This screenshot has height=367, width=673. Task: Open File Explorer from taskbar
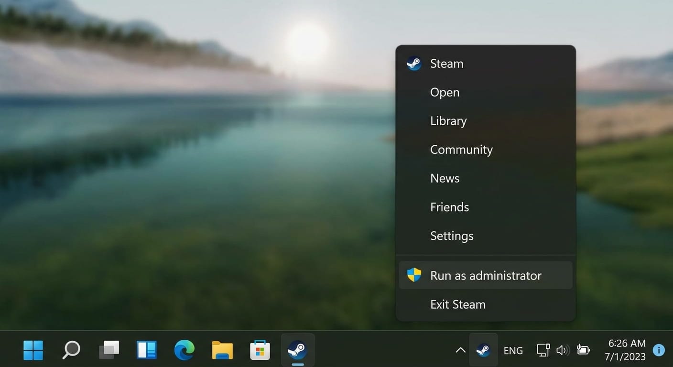tap(222, 350)
